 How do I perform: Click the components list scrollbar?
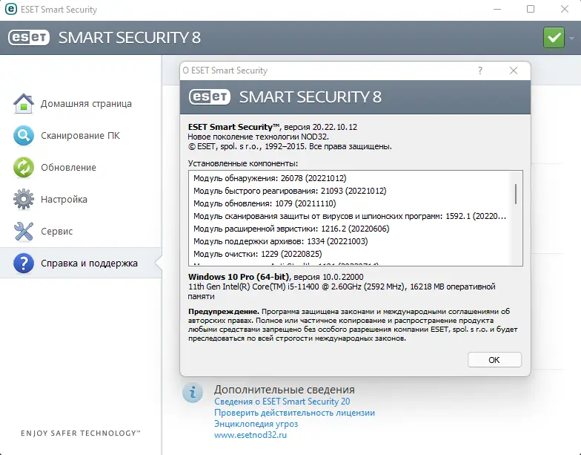point(516,194)
